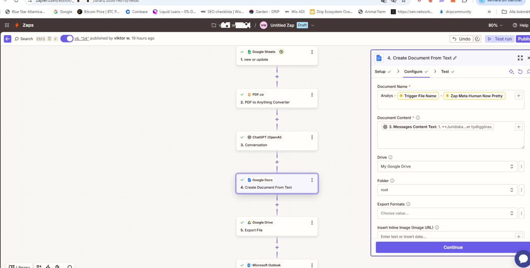Open the apps grid menu
The height and width of the screenshot is (268, 530).
pos(7,25)
